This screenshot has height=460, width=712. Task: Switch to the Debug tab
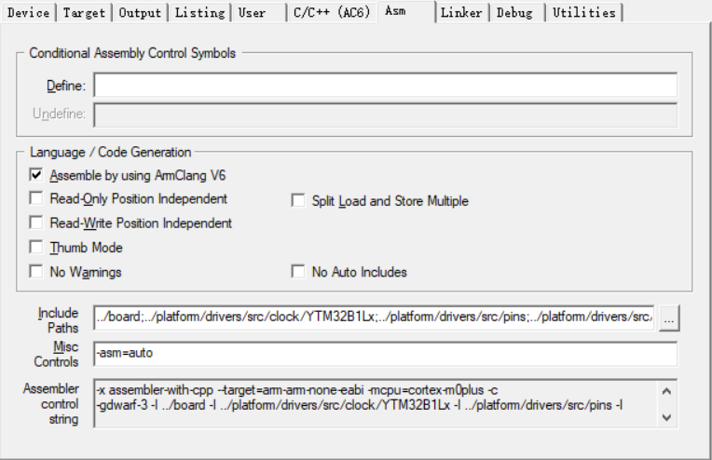(x=515, y=13)
